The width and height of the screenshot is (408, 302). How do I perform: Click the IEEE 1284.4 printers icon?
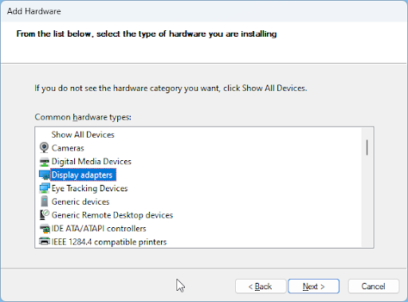click(x=45, y=241)
